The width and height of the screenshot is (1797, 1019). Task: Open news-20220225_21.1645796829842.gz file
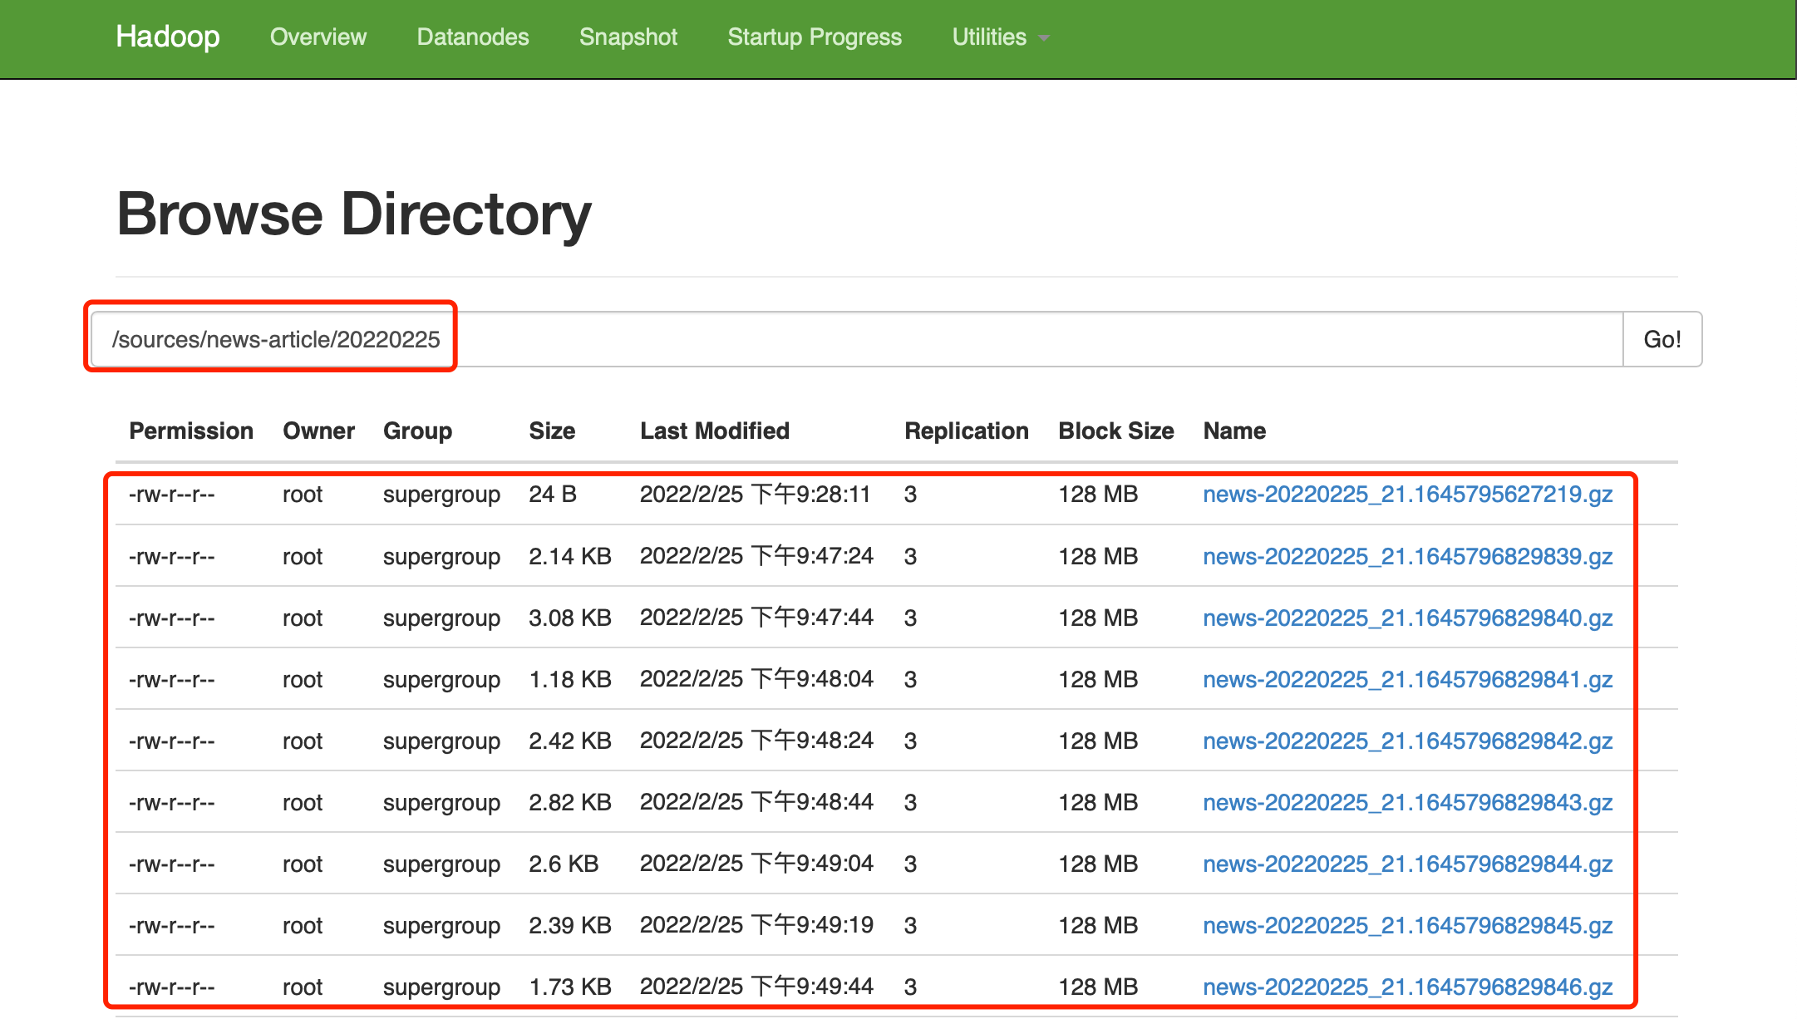1408,741
